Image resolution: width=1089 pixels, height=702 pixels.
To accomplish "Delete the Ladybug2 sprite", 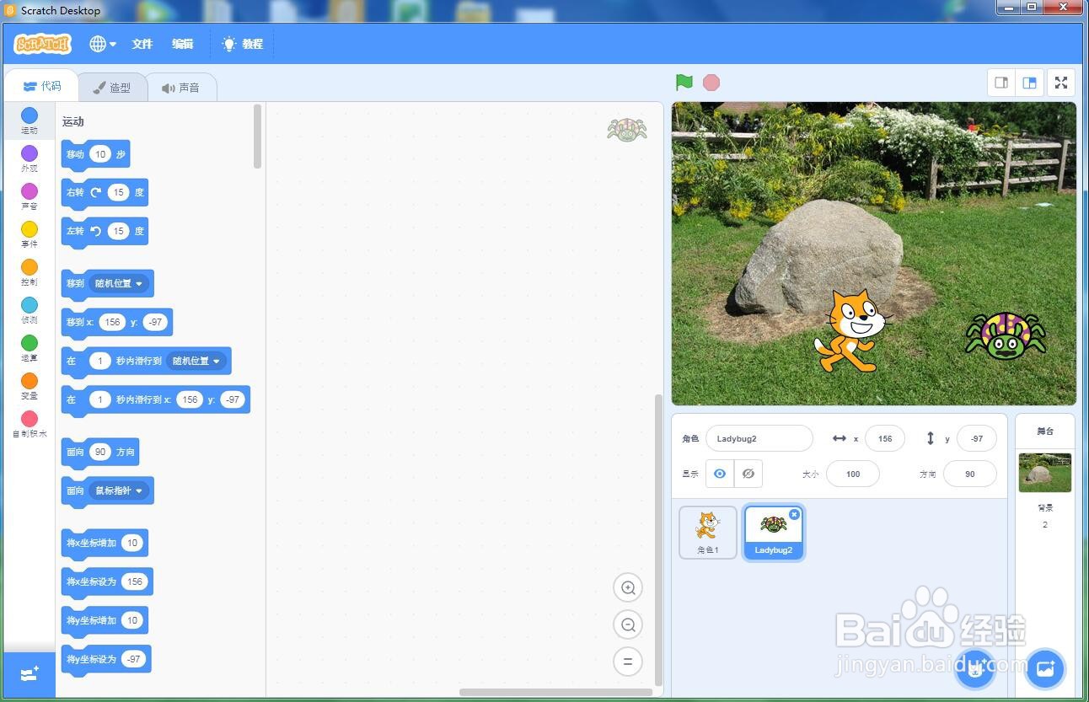I will (794, 514).
